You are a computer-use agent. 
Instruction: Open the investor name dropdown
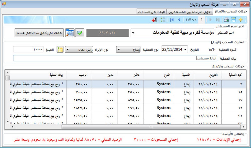click(x=133, y=33)
